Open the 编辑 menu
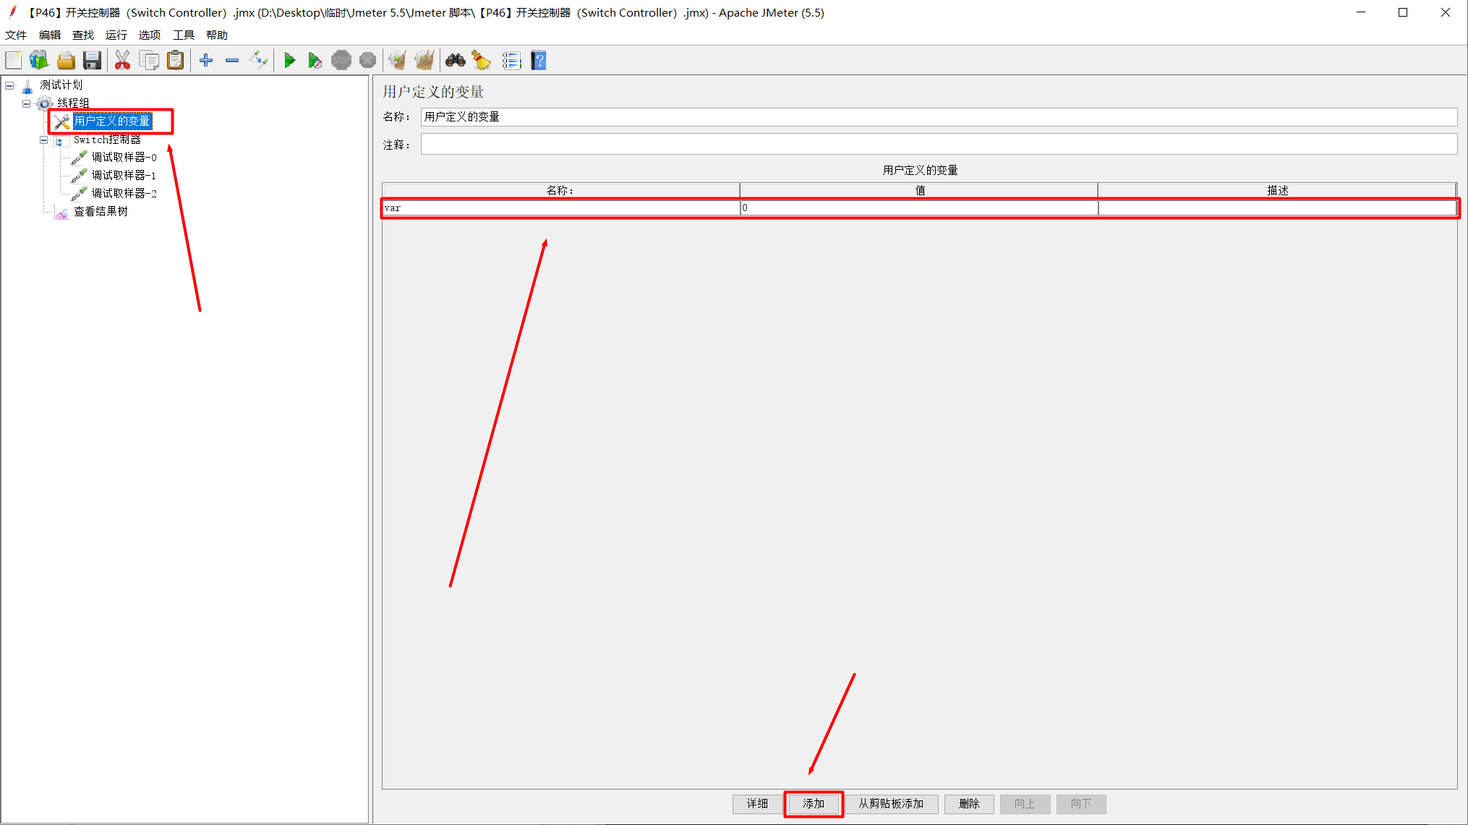Image resolution: width=1468 pixels, height=825 pixels. point(50,35)
